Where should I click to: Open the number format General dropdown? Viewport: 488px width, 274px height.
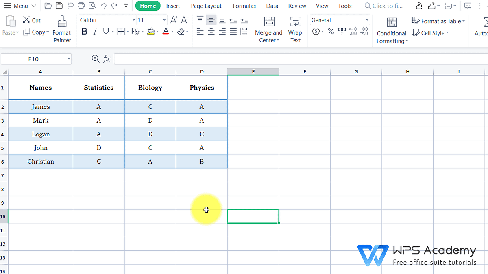click(x=366, y=19)
